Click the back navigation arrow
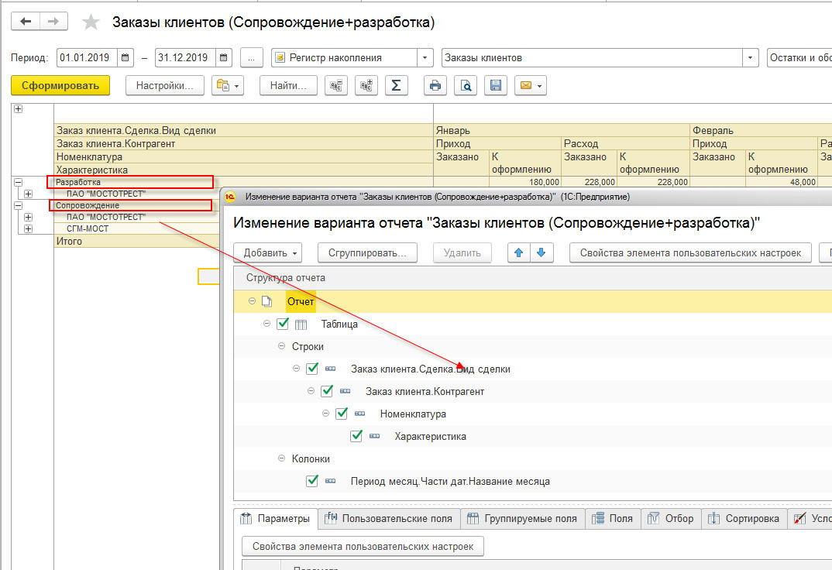The image size is (832, 570). pos(26,21)
